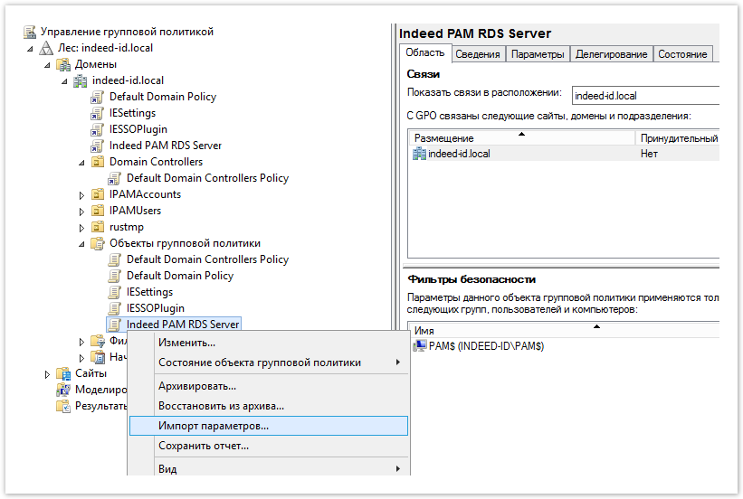Select Default Domain Policy under the domain
Image resolution: width=743 pixels, height=499 pixels.
[x=163, y=97]
